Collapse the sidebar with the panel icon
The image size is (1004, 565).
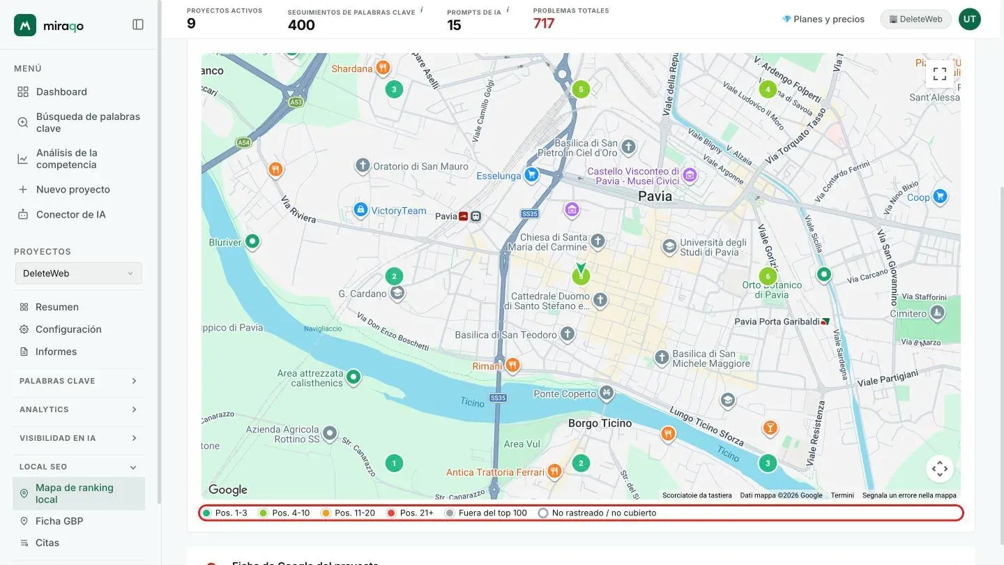point(138,24)
